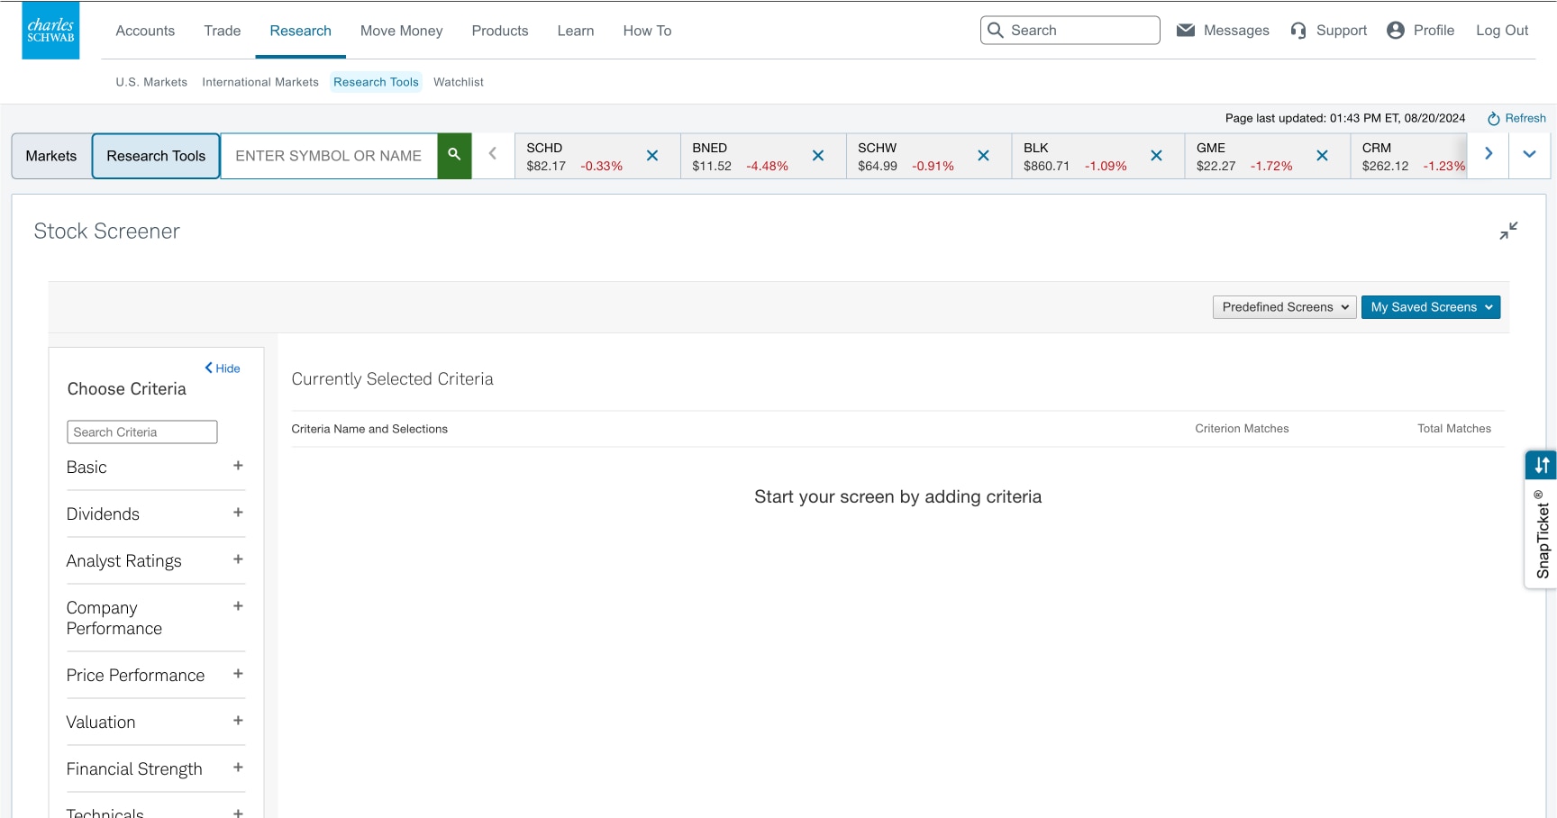The height and width of the screenshot is (818, 1557).
Task: Expand the Dividends criteria plus icon
Action: pos(238,513)
